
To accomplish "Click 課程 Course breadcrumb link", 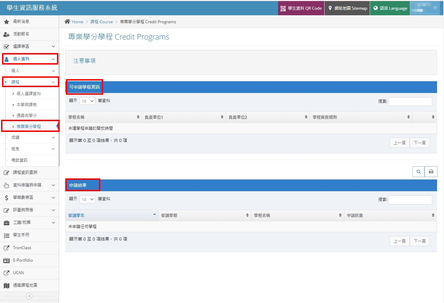I will [101, 22].
